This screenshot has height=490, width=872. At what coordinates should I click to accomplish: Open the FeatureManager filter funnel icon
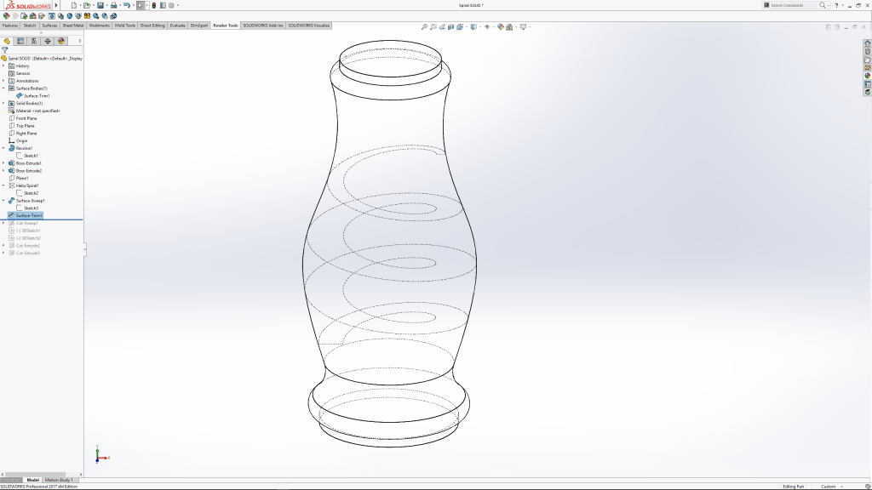coord(5,50)
